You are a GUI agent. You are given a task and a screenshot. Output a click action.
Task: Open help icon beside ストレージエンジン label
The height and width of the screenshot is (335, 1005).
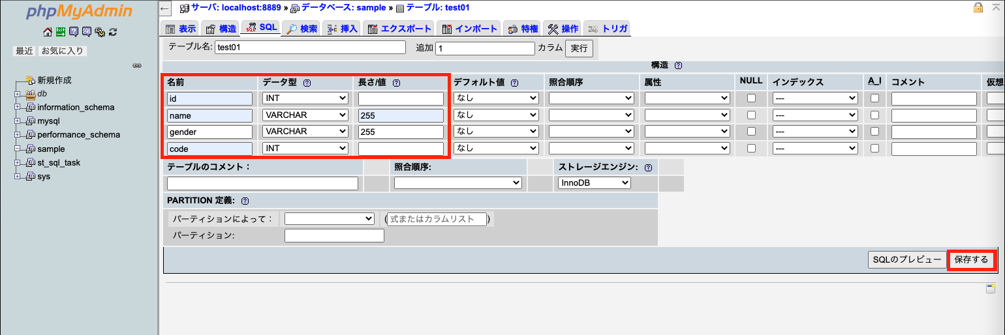tap(648, 167)
